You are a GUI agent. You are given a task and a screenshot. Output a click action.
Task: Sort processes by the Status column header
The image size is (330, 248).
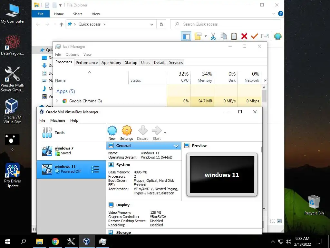(148, 77)
